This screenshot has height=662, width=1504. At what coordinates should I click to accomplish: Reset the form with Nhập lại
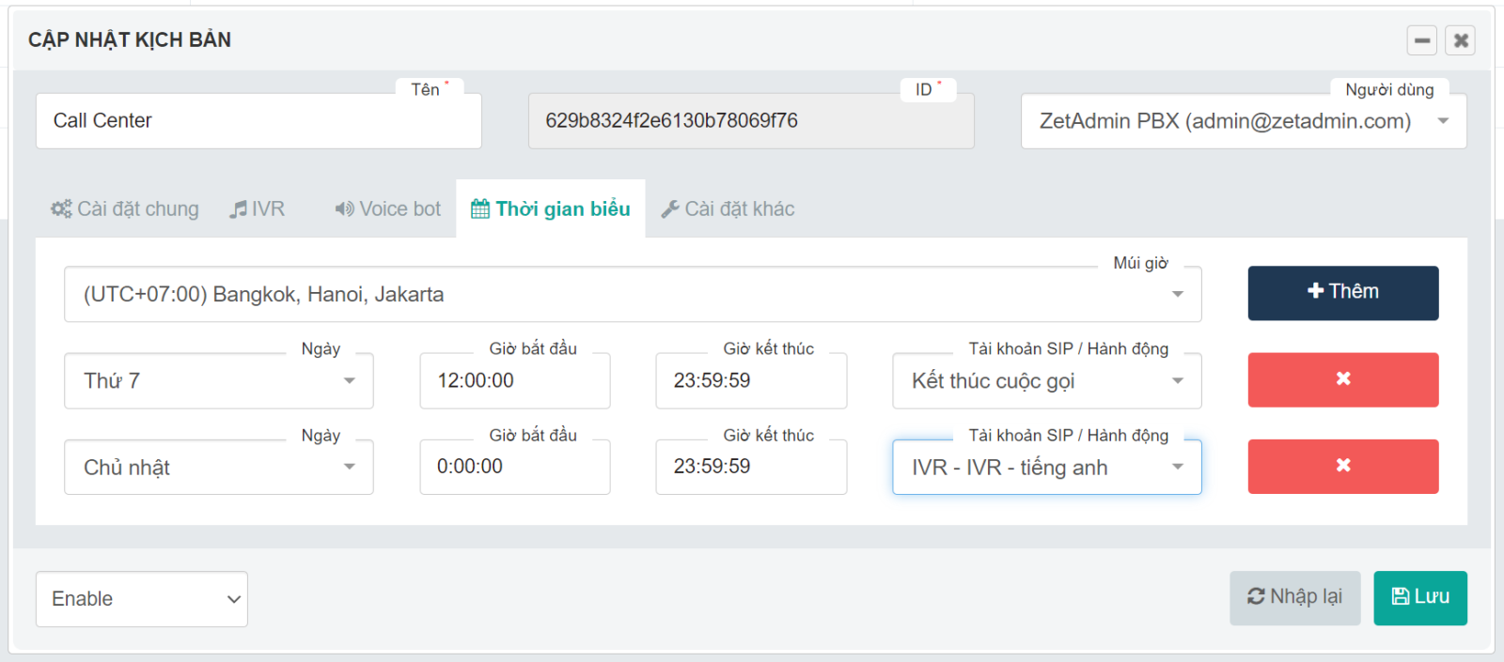click(x=1294, y=597)
